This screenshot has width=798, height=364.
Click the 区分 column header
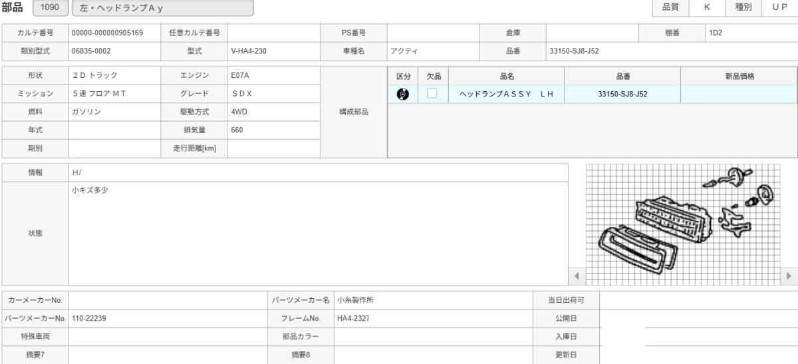(x=403, y=77)
